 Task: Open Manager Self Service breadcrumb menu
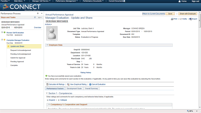tap(41, 1)
